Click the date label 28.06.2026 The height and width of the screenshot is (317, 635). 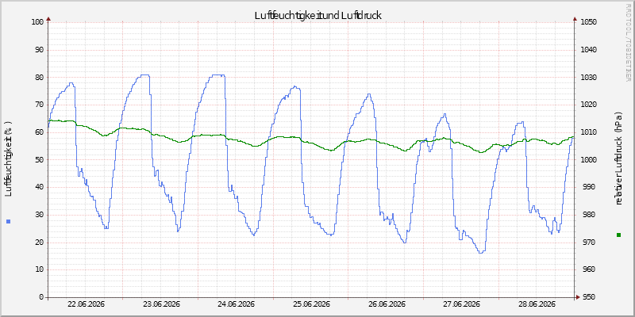click(537, 304)
